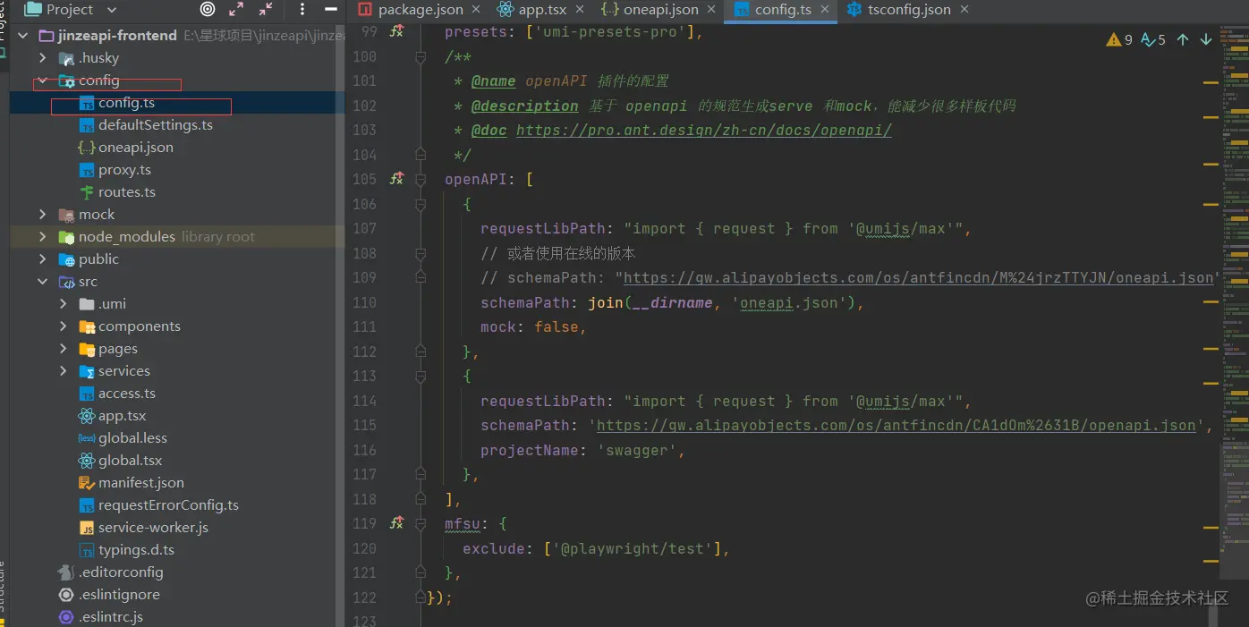
Task: Click the warnings indicator showing 9
Action: coord(1119,39)
